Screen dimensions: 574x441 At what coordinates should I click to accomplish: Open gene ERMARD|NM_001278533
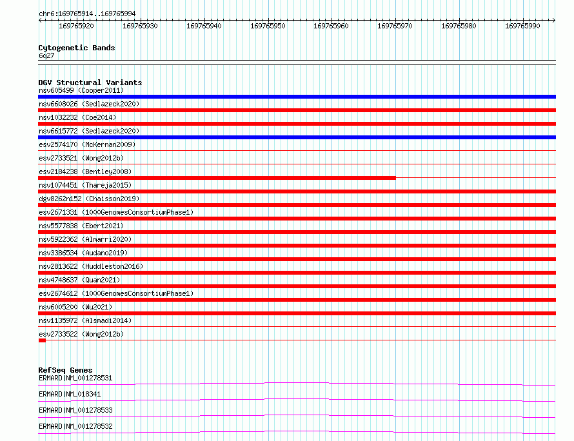(x=75, y=410)
